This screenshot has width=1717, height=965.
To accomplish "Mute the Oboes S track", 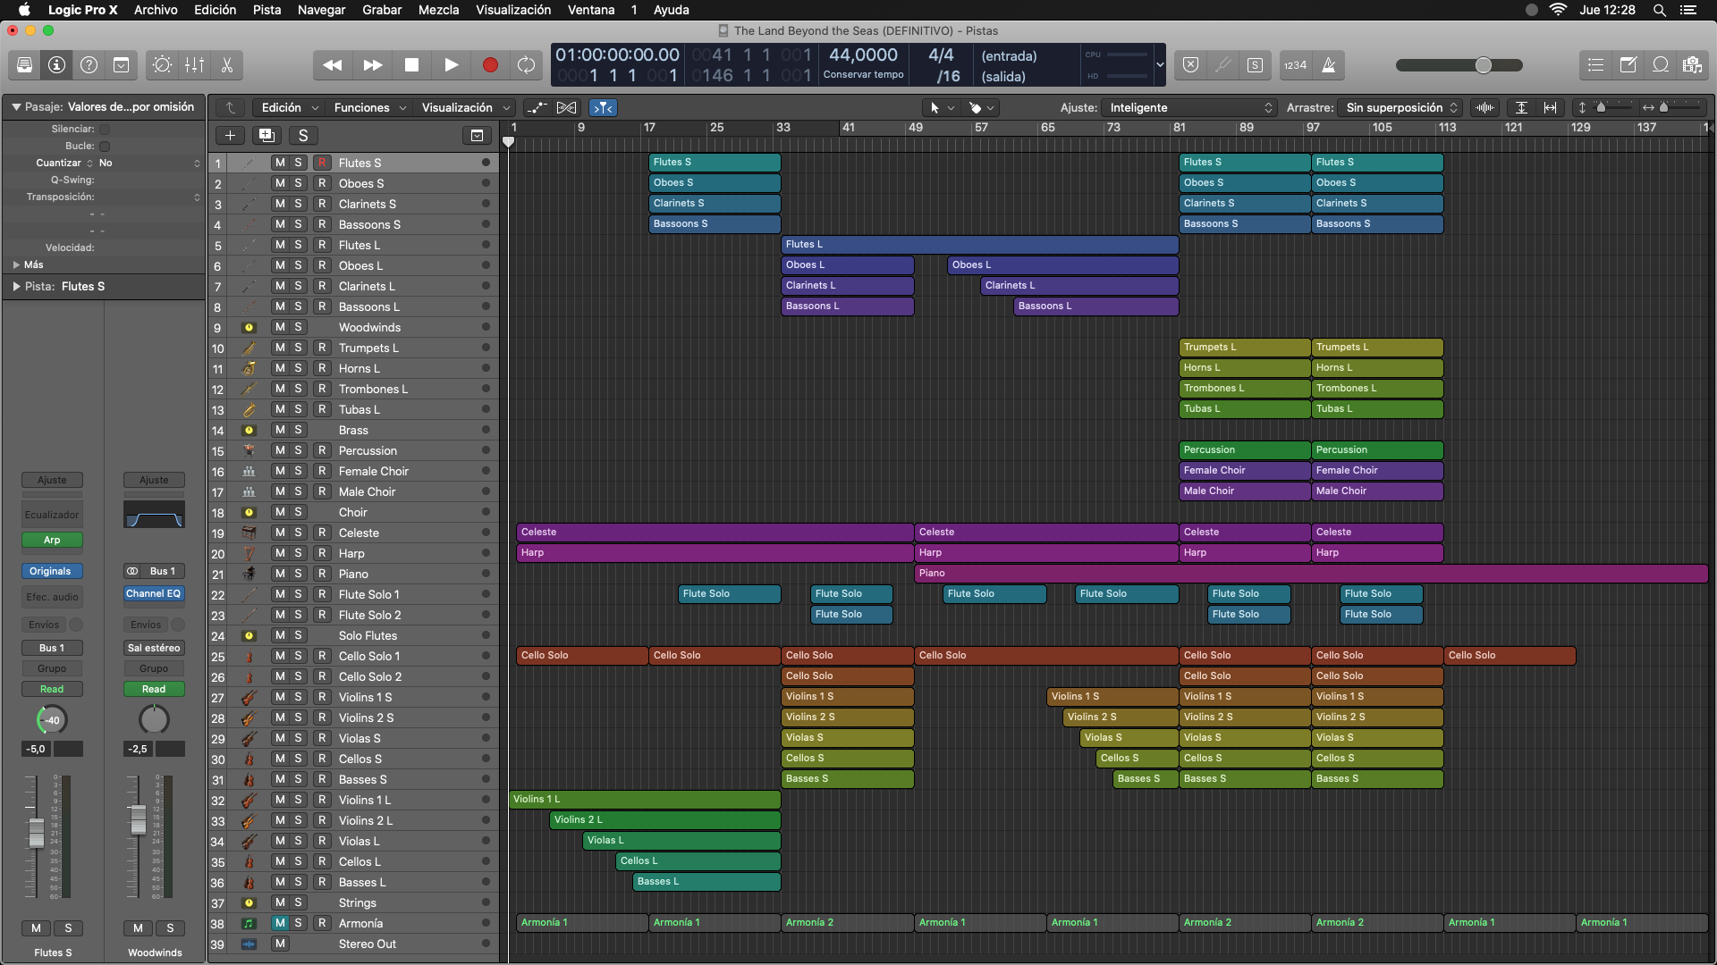I will pos(280,183).
